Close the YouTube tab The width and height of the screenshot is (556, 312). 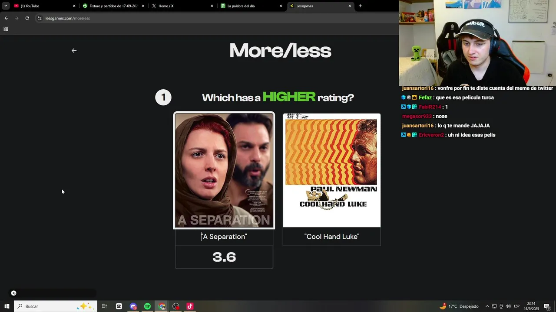(74, 6)
